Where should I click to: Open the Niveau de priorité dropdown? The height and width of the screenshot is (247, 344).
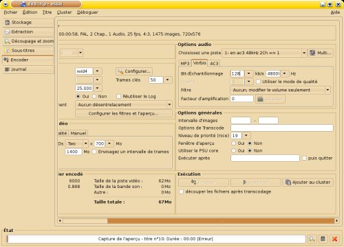(x=246, y=136)
